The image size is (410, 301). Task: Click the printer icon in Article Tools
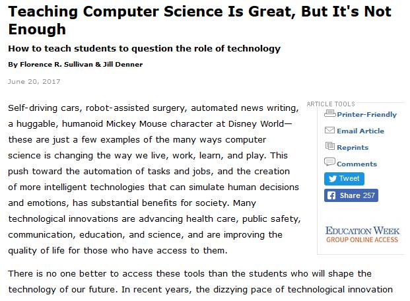[x=329, y=114]
